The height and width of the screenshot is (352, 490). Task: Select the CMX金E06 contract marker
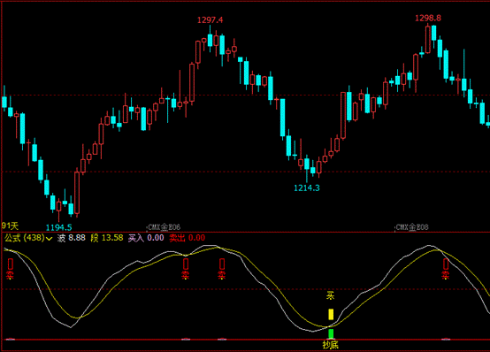tap(164, 227)
